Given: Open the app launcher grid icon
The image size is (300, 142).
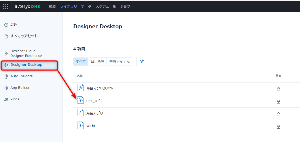Looking at the screenshot, I should (6, 6).
